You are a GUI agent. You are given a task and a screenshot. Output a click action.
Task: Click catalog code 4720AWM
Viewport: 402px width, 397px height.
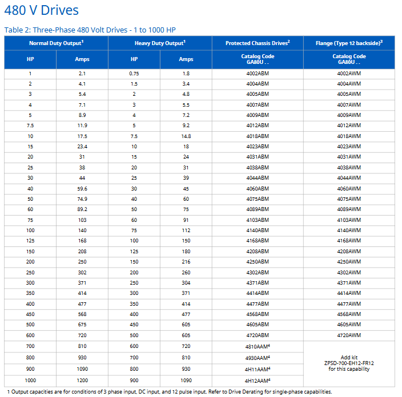click(348, 335)
